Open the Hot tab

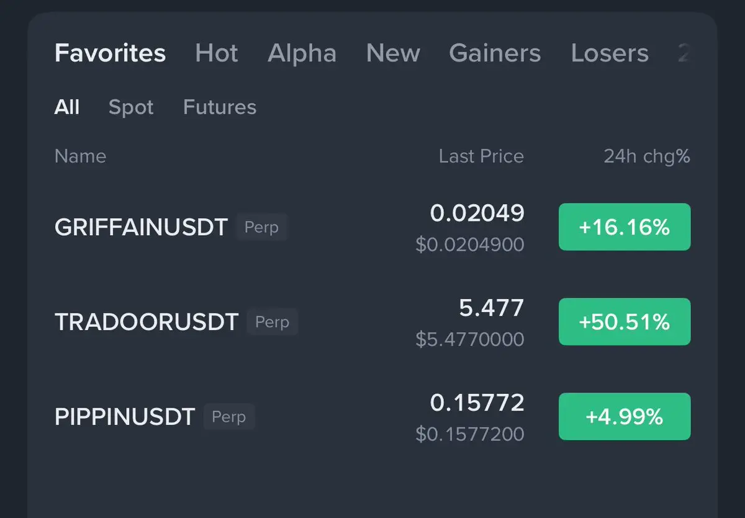tap(216, 53)
